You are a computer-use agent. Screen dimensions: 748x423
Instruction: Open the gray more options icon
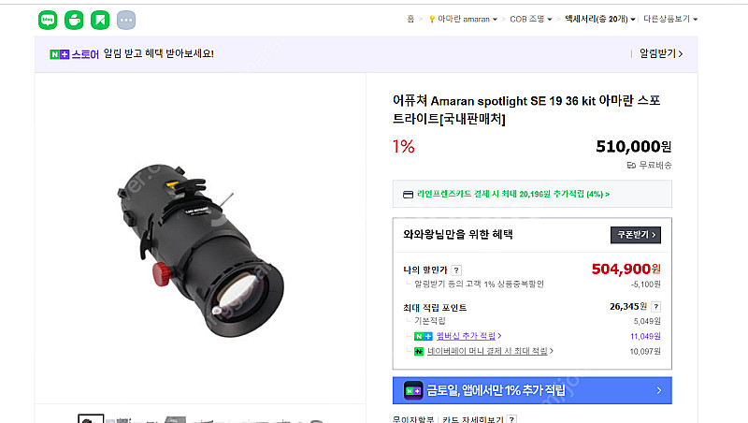pos(126,20)
